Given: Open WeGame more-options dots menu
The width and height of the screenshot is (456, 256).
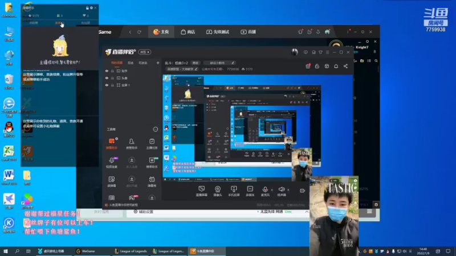Looking at the screenshot, I should coord(348,32).
